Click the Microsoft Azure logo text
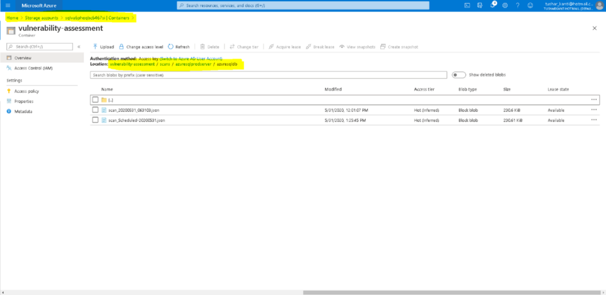 point(38,5)
